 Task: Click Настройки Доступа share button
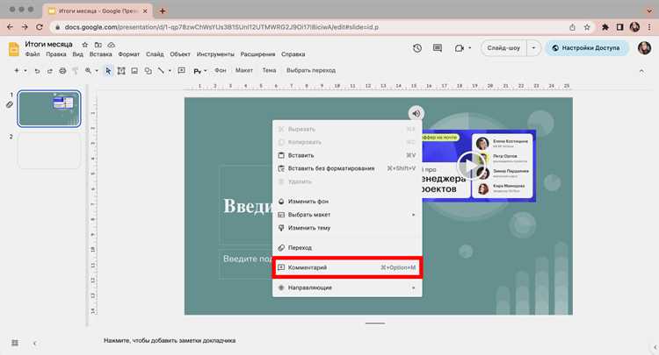click(x=586, y=48)
